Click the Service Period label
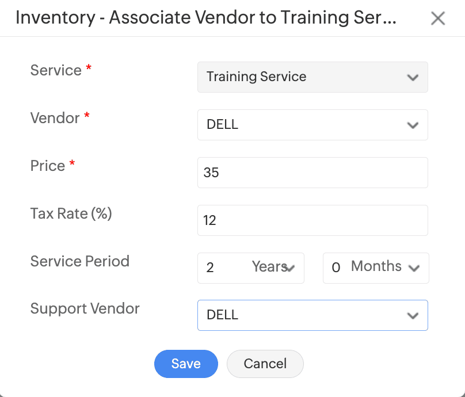The width and height of the screenshot is (465, 397). click(x=79, y=261)
